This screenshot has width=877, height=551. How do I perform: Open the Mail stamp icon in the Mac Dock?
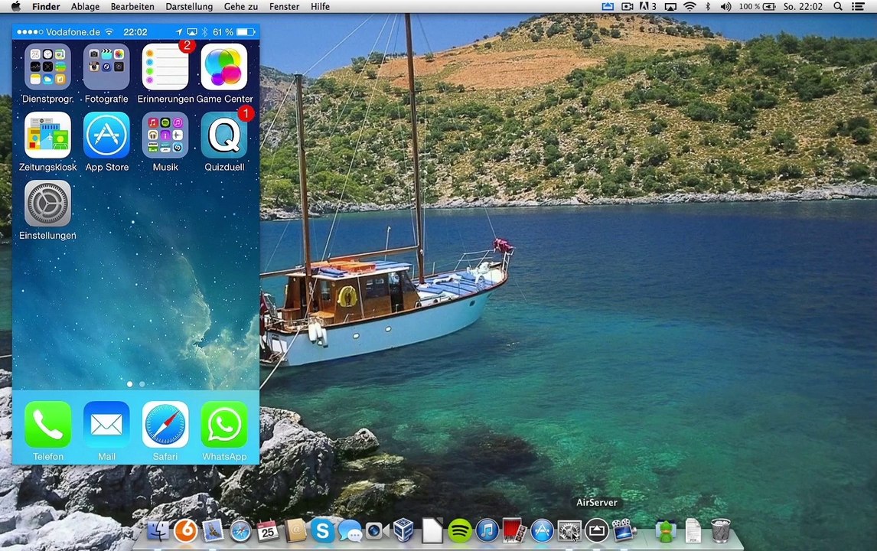[213, 530]
